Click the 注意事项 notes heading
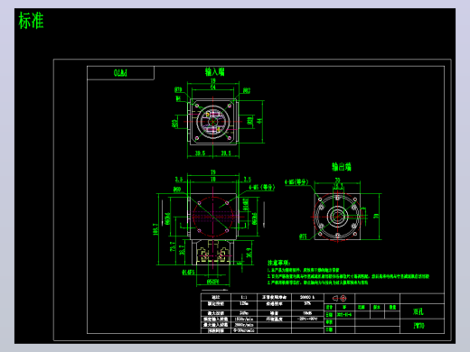The height and width of the screenshot is (352, 470). (278, 263)
